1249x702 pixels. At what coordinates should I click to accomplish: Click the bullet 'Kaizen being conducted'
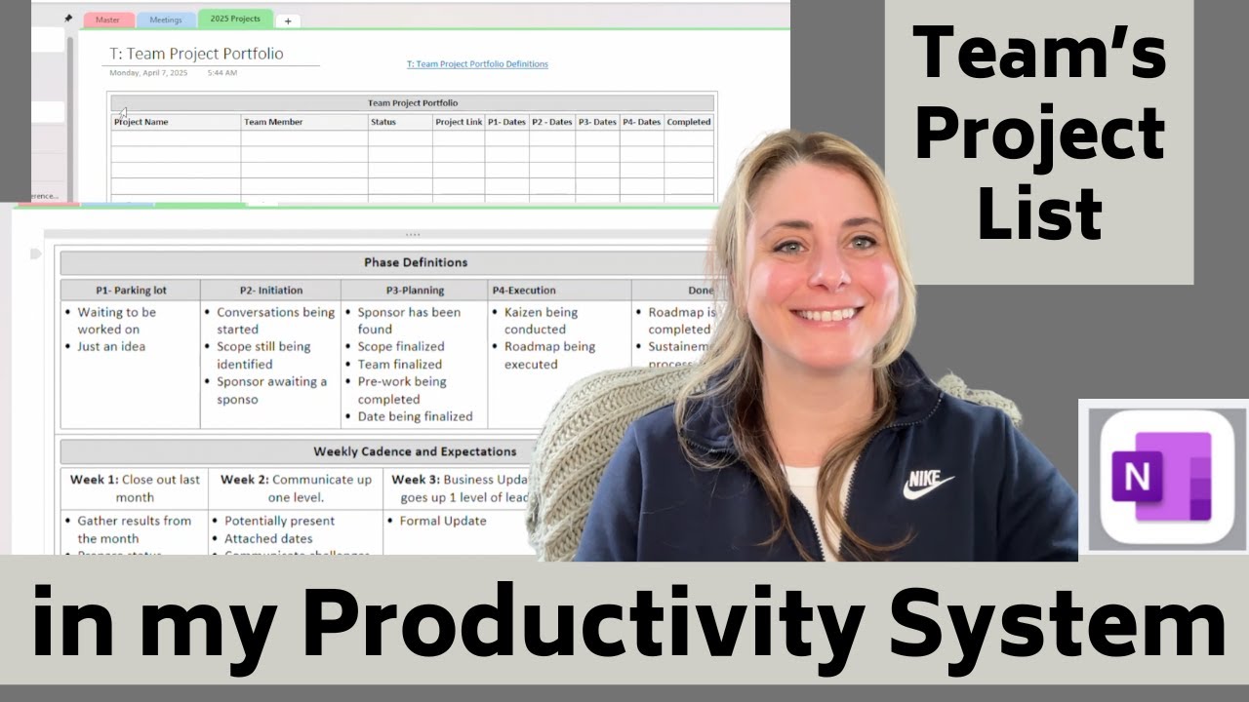tap(541, 321)
